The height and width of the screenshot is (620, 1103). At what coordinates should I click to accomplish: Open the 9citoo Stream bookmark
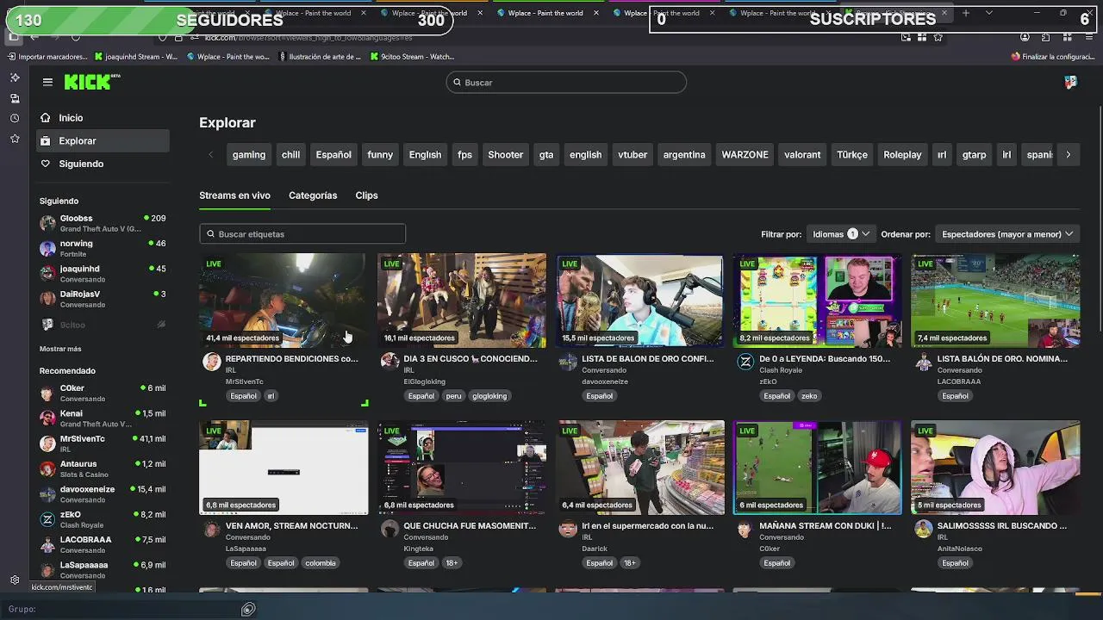click(412, 57)
